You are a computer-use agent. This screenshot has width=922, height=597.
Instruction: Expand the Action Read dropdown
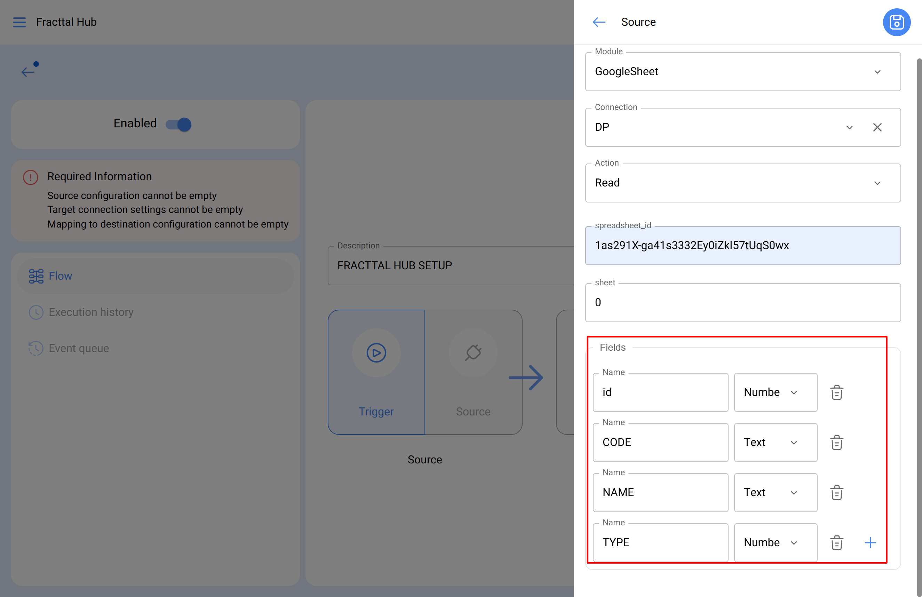742,183
